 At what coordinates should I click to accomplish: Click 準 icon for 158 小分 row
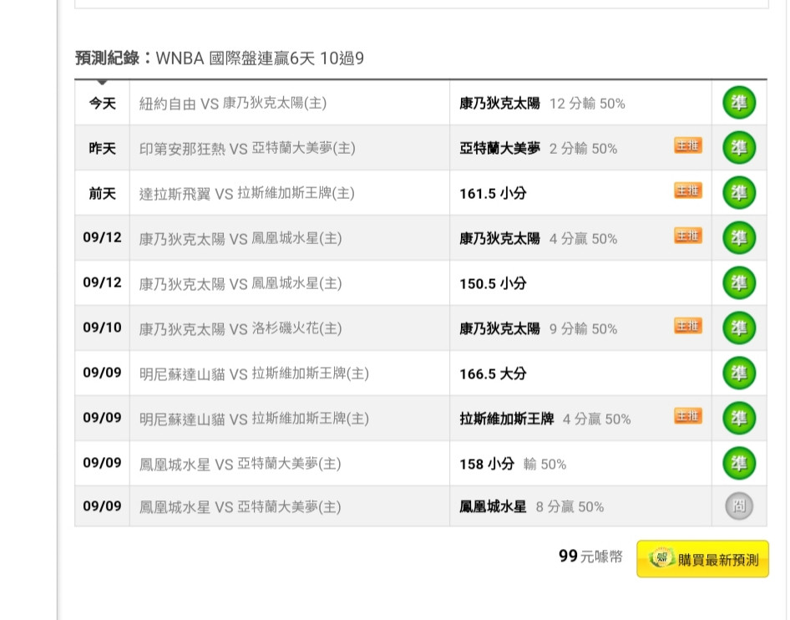(738, 463)
